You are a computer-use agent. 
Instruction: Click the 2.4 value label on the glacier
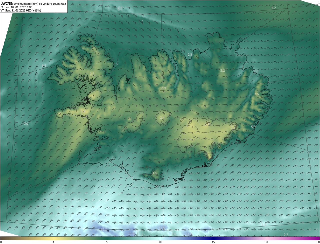pyautogui.click(x=162, y=118)
